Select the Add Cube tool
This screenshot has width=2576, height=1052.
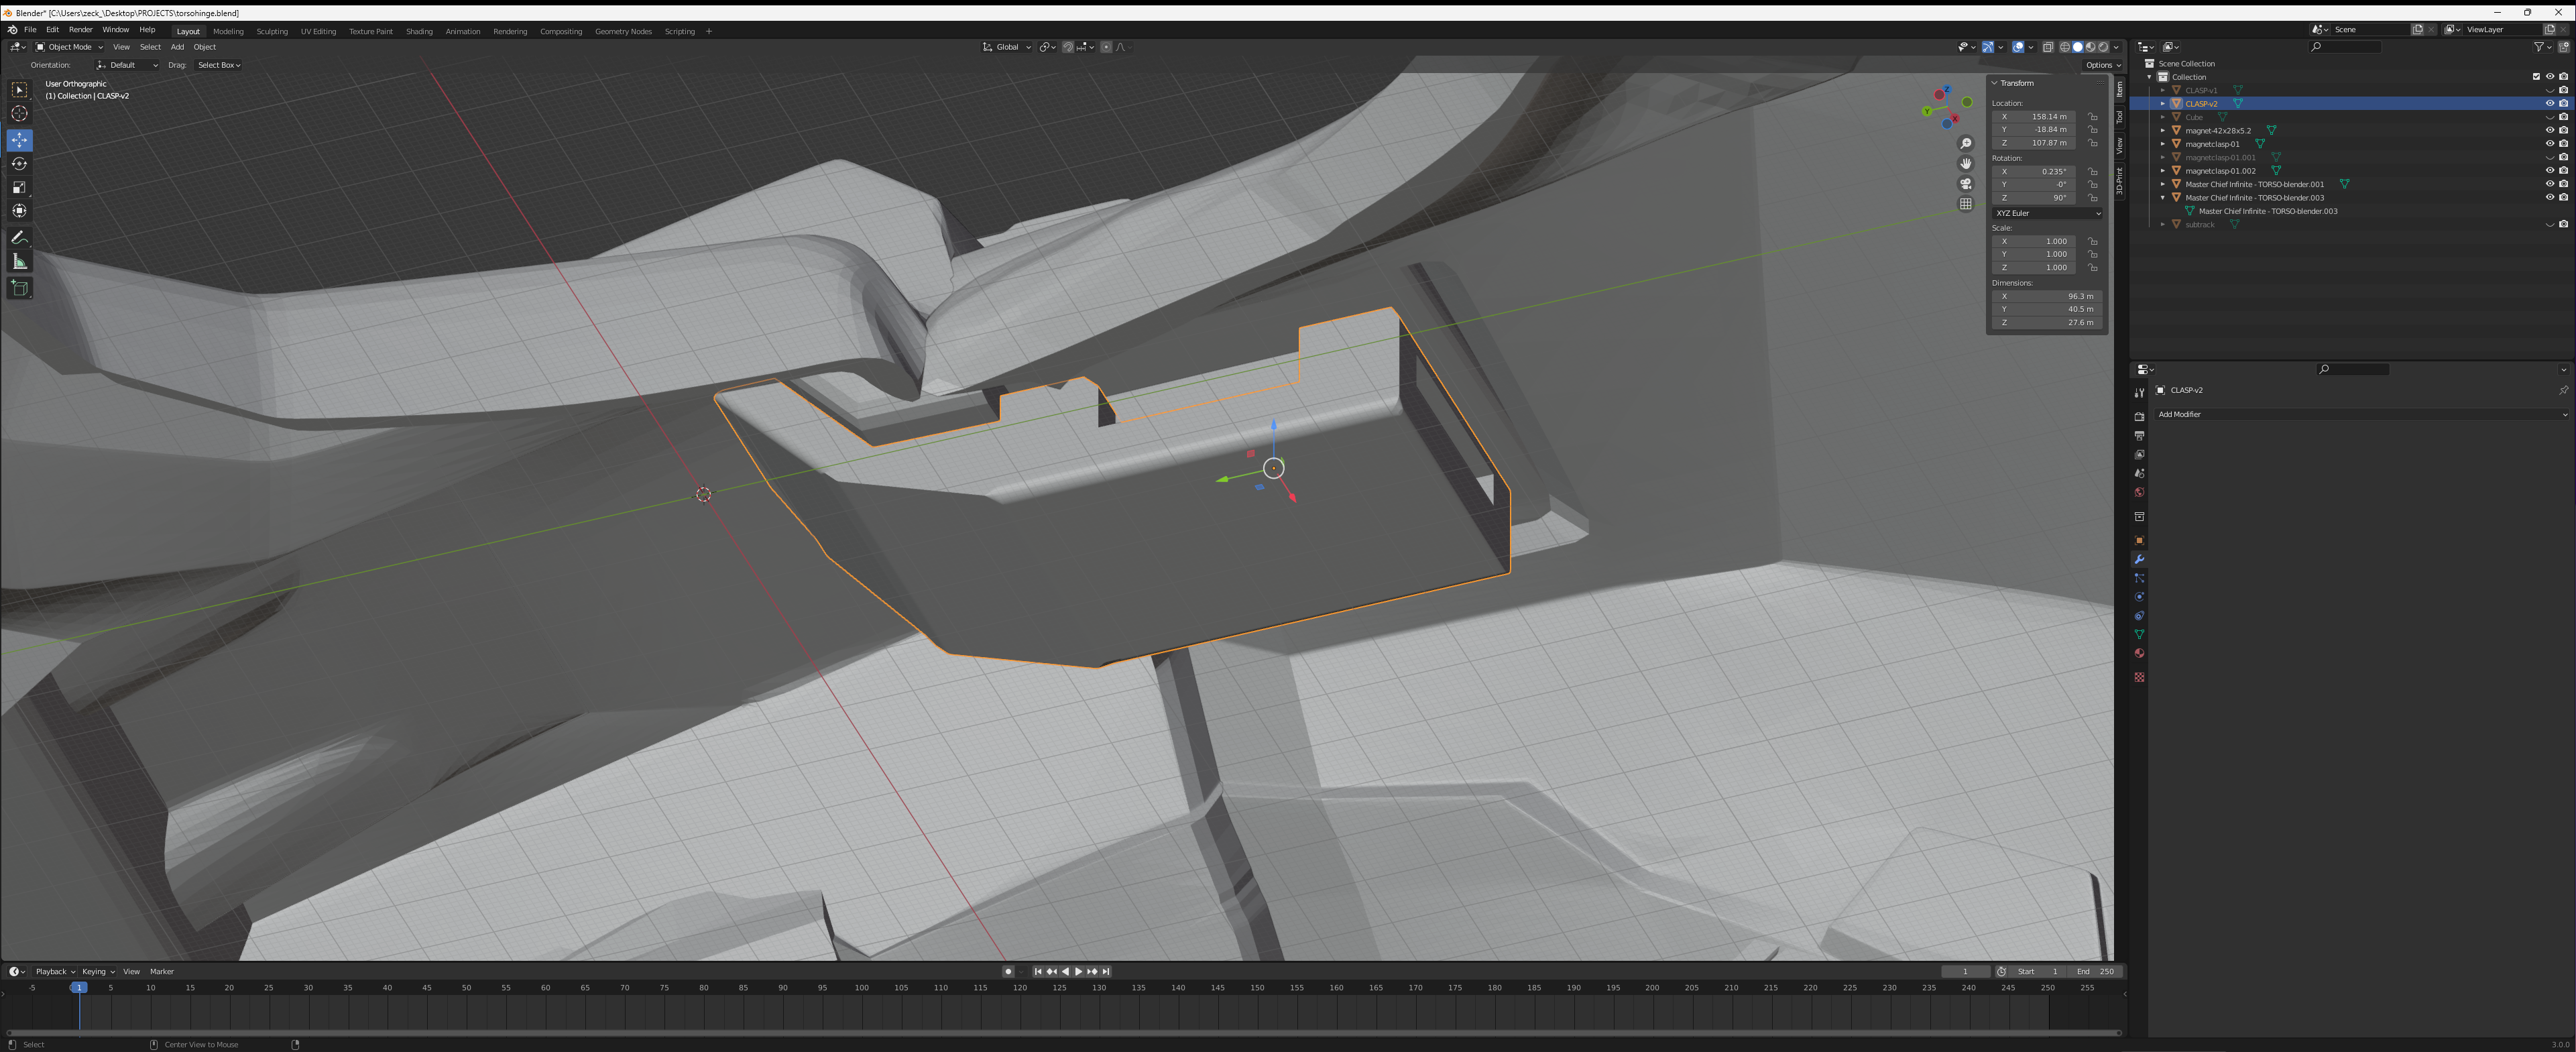pyautogui.click(x=19, y=288)
